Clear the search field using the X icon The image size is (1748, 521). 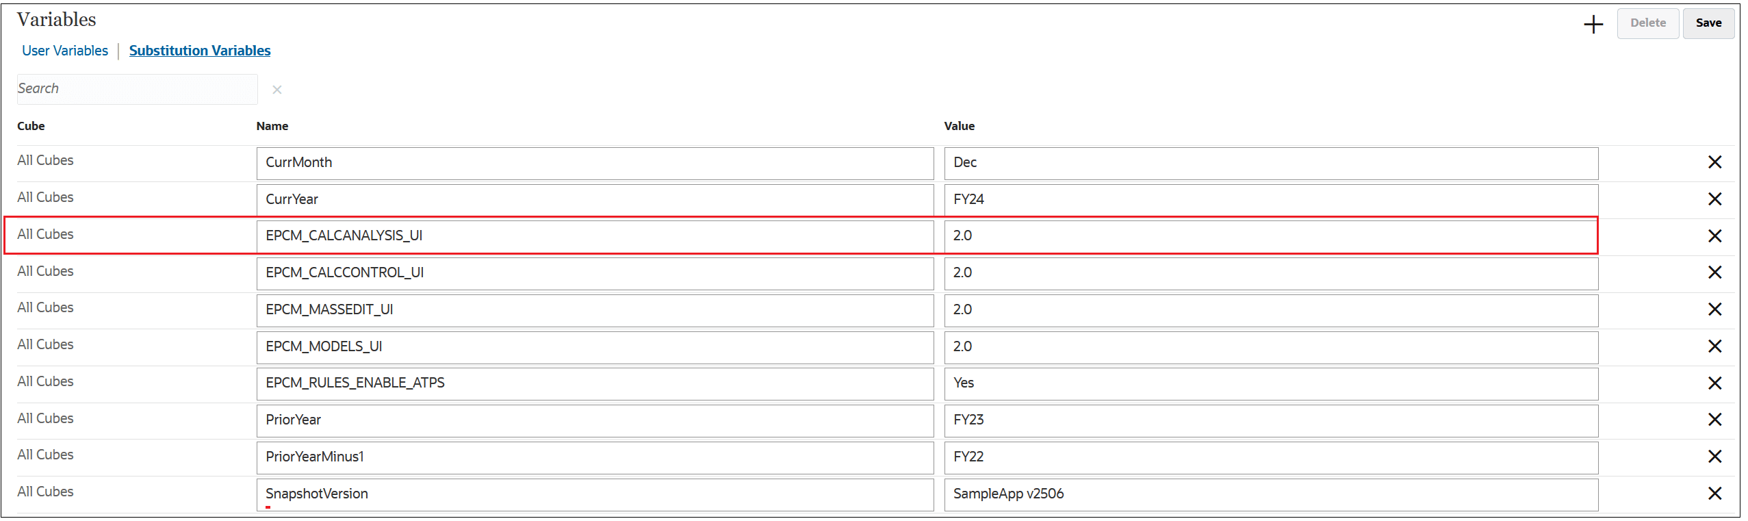(277, 89)
